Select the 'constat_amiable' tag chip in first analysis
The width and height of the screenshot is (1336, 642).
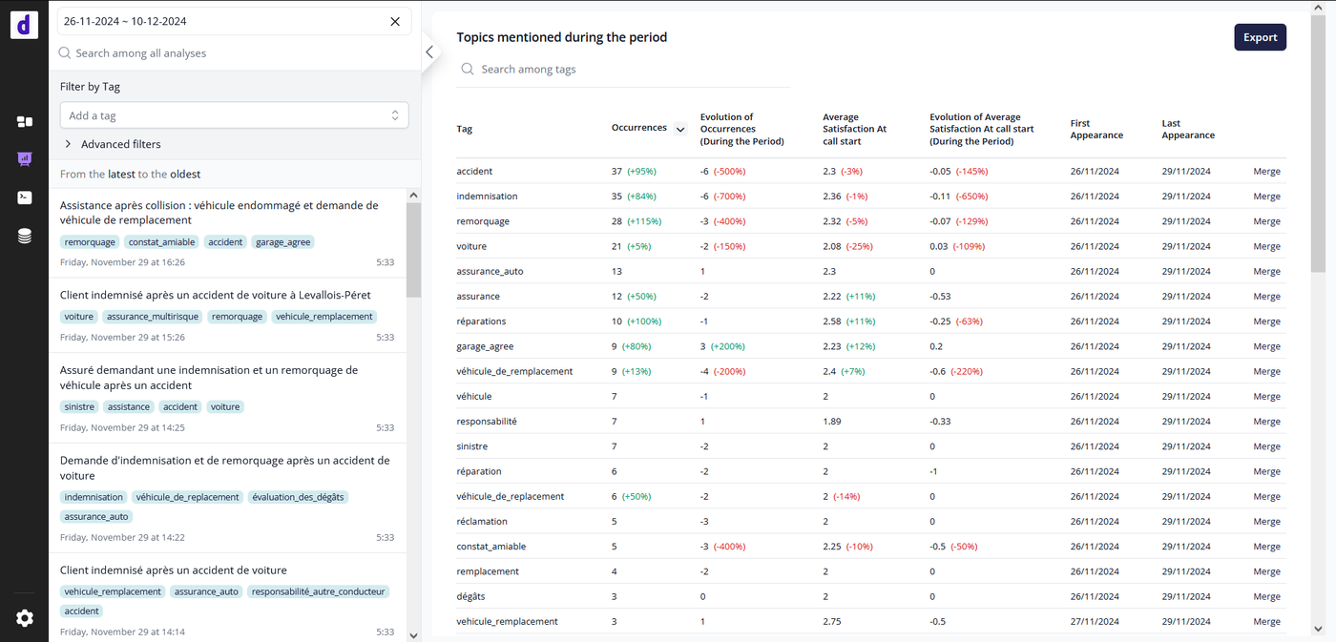[161, 242]
